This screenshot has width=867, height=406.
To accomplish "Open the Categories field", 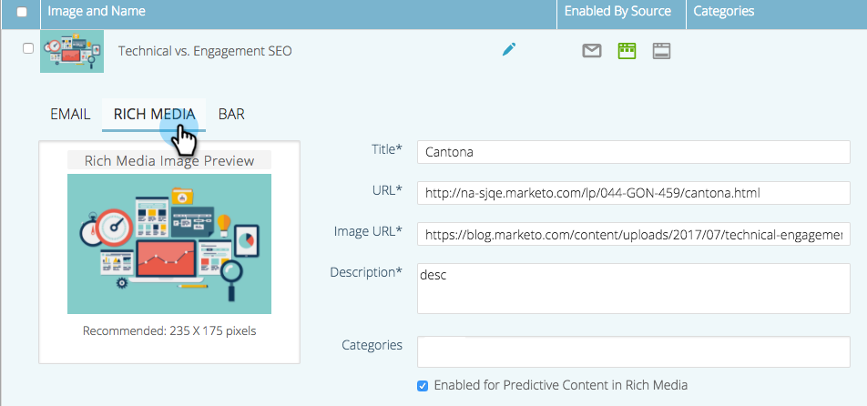I will (x=634, y=351).
